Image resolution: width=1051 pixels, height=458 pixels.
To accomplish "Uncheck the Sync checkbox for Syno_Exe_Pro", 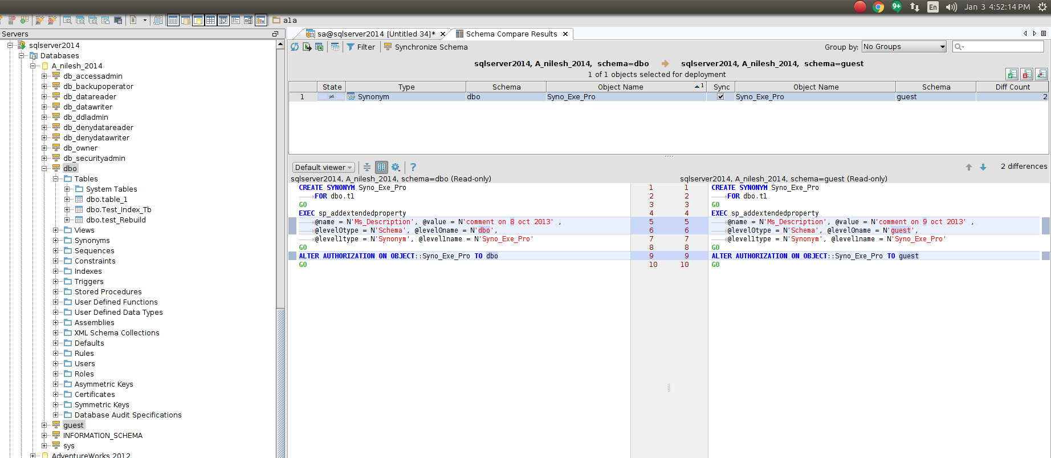I will coord(720,96).
